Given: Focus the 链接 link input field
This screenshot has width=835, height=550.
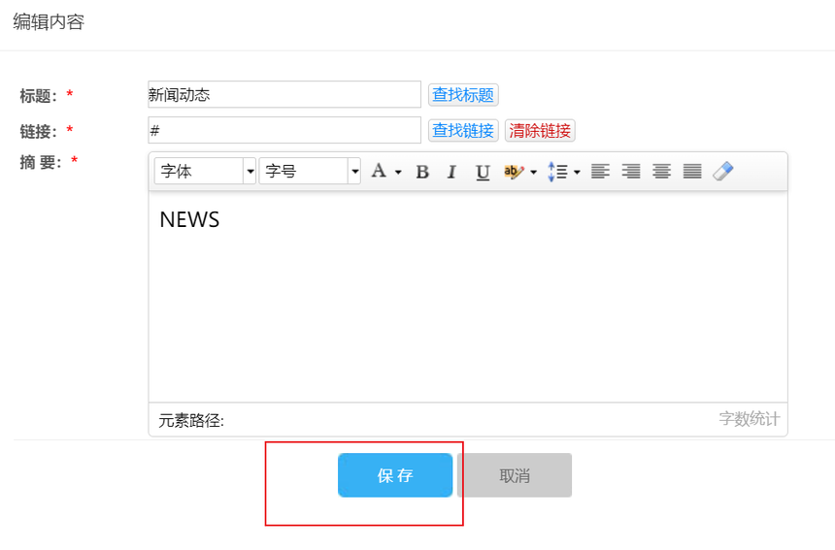Looking at the screenshot, I should [284, 130].
